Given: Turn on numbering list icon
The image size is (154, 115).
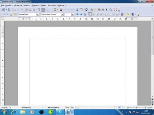Looking at the screenshot, I should coord(106,14).
